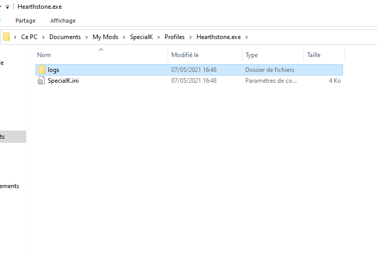Expand the chevron after SpecialK breadcrumb

pos(158,37)
